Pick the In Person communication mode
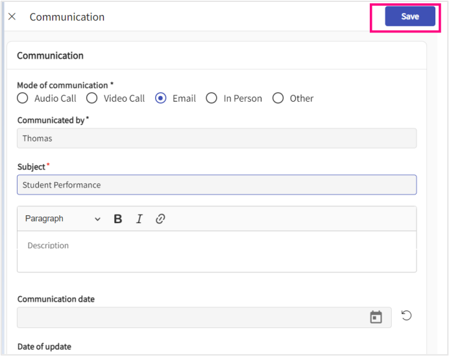449x356 pixels. 212,99
